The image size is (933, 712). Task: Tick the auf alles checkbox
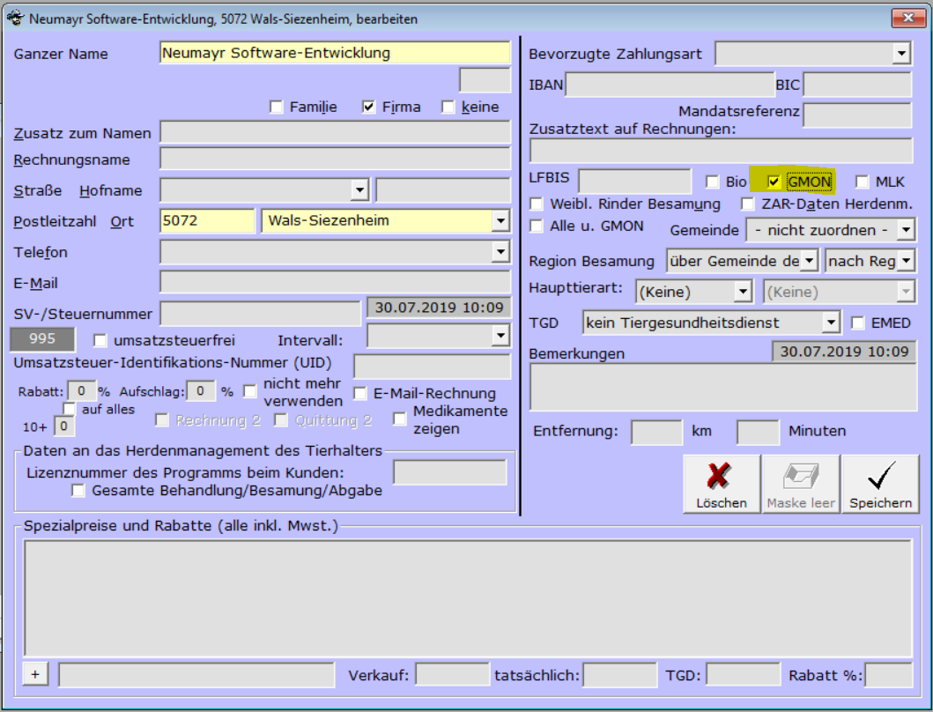tap(69, 409)
